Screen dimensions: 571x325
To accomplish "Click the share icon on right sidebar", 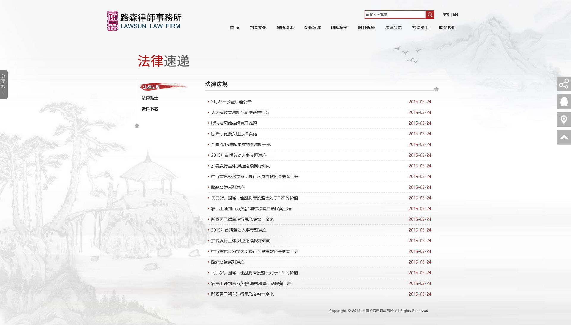I will point(564,84).
